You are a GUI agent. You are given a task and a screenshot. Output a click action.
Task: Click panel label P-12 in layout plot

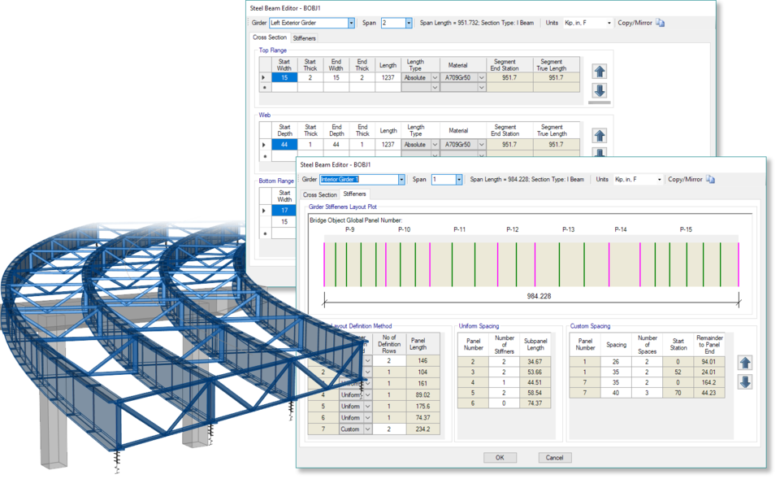pos(513,229)
